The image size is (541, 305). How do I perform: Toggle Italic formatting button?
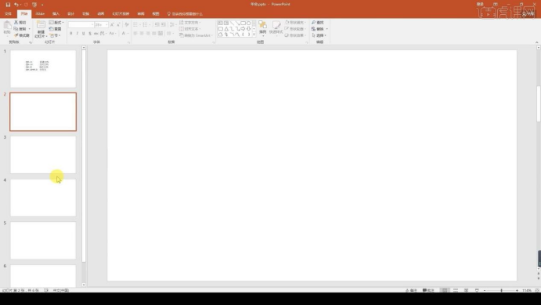[x=78, y=34]
